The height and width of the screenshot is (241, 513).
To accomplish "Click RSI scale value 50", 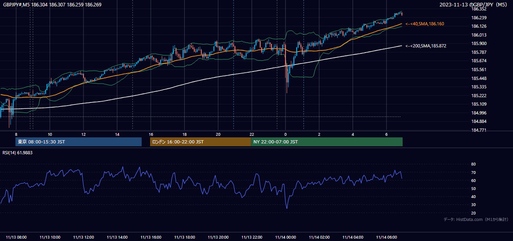I will click(x=473, y=188).
